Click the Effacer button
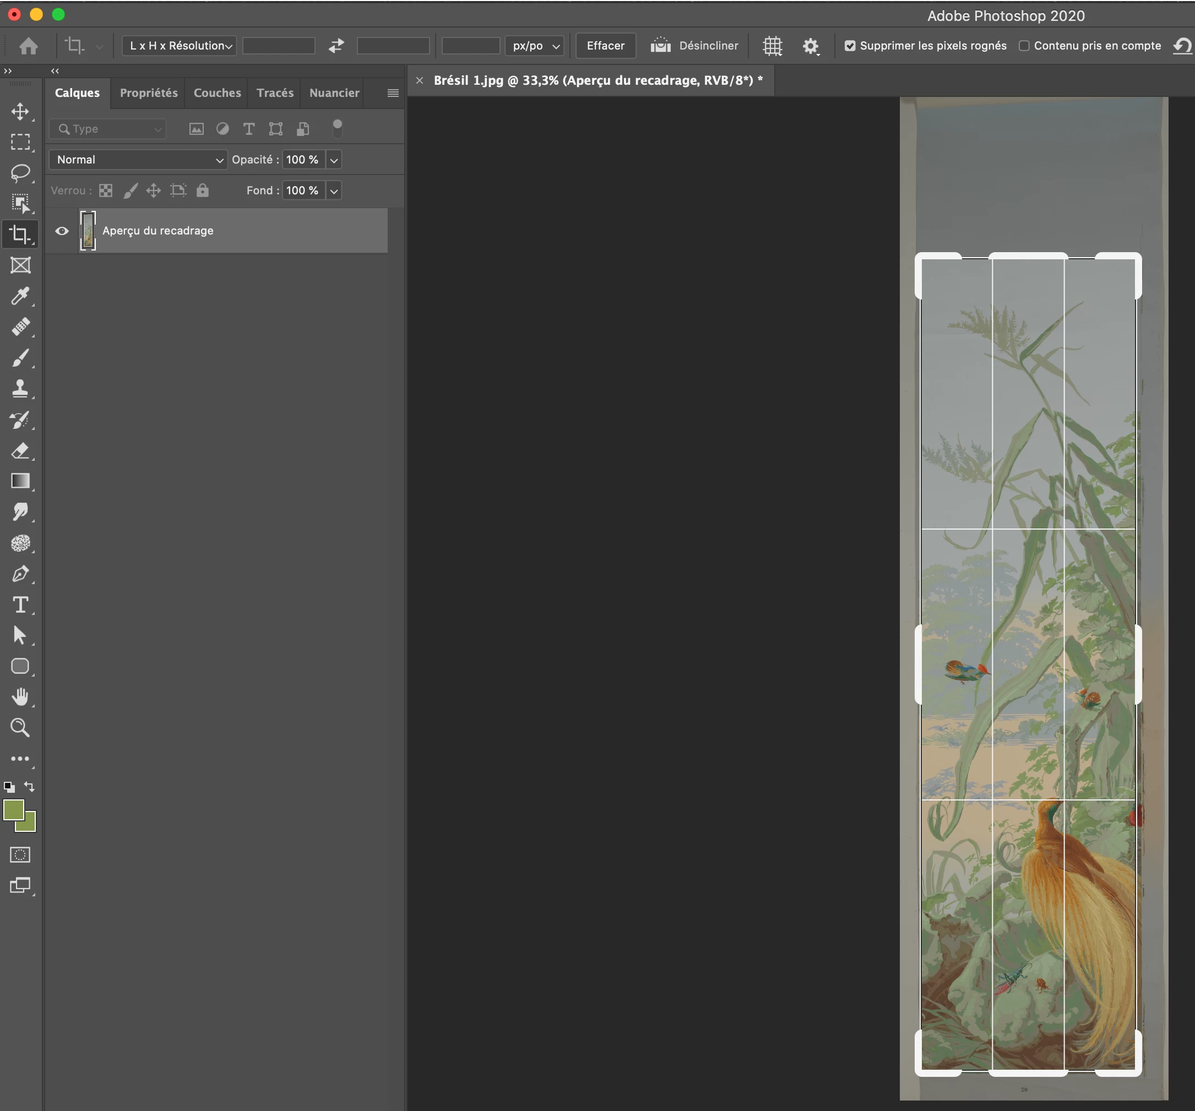Viewport: 1195px width, 1111px height. (x=605, y=46)
